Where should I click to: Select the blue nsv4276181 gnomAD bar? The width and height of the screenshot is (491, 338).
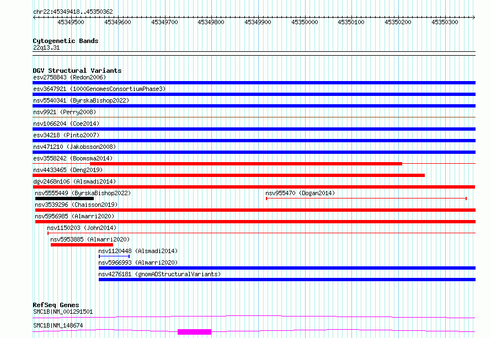coord(287,280)
